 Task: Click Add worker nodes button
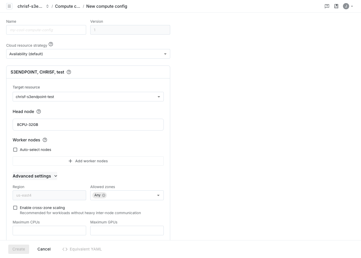click(x=88, y=161)
